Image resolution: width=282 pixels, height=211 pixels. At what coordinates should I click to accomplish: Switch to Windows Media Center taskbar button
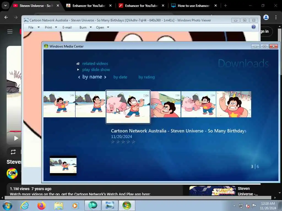coord(127,205)
